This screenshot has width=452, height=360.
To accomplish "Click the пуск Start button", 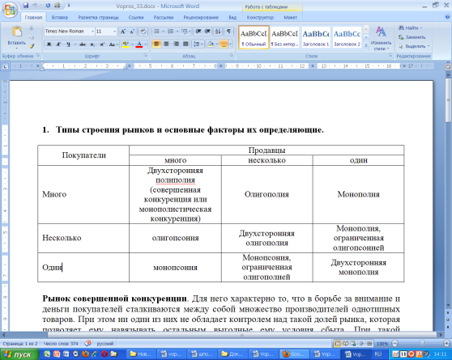I will tap(19, 354).
